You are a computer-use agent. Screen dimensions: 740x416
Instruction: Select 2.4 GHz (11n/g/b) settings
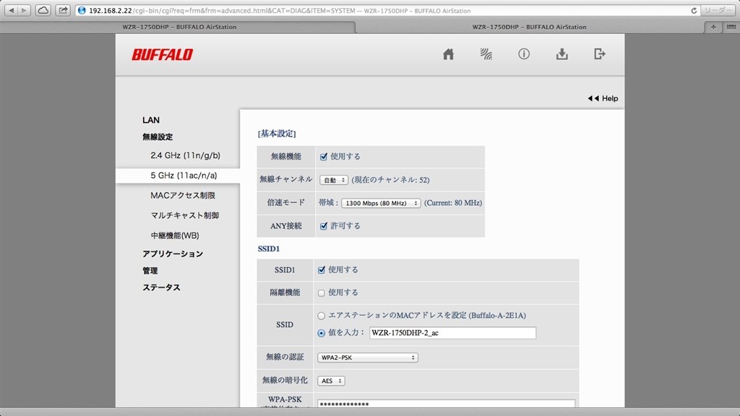pyautogui.click(x=186, y=155)
